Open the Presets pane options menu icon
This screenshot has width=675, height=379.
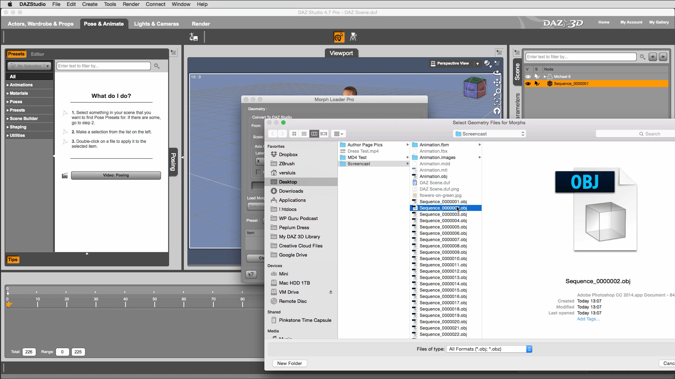coord(174,53)
